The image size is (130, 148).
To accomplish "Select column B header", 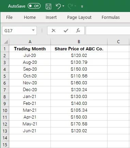I will pos(79,42).
